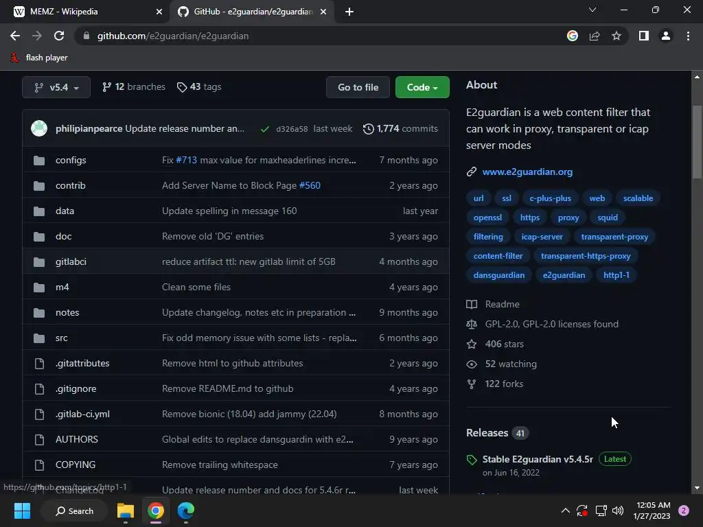
Task: Expand the green Code dropdown button
Action: [x=422, y=87]
